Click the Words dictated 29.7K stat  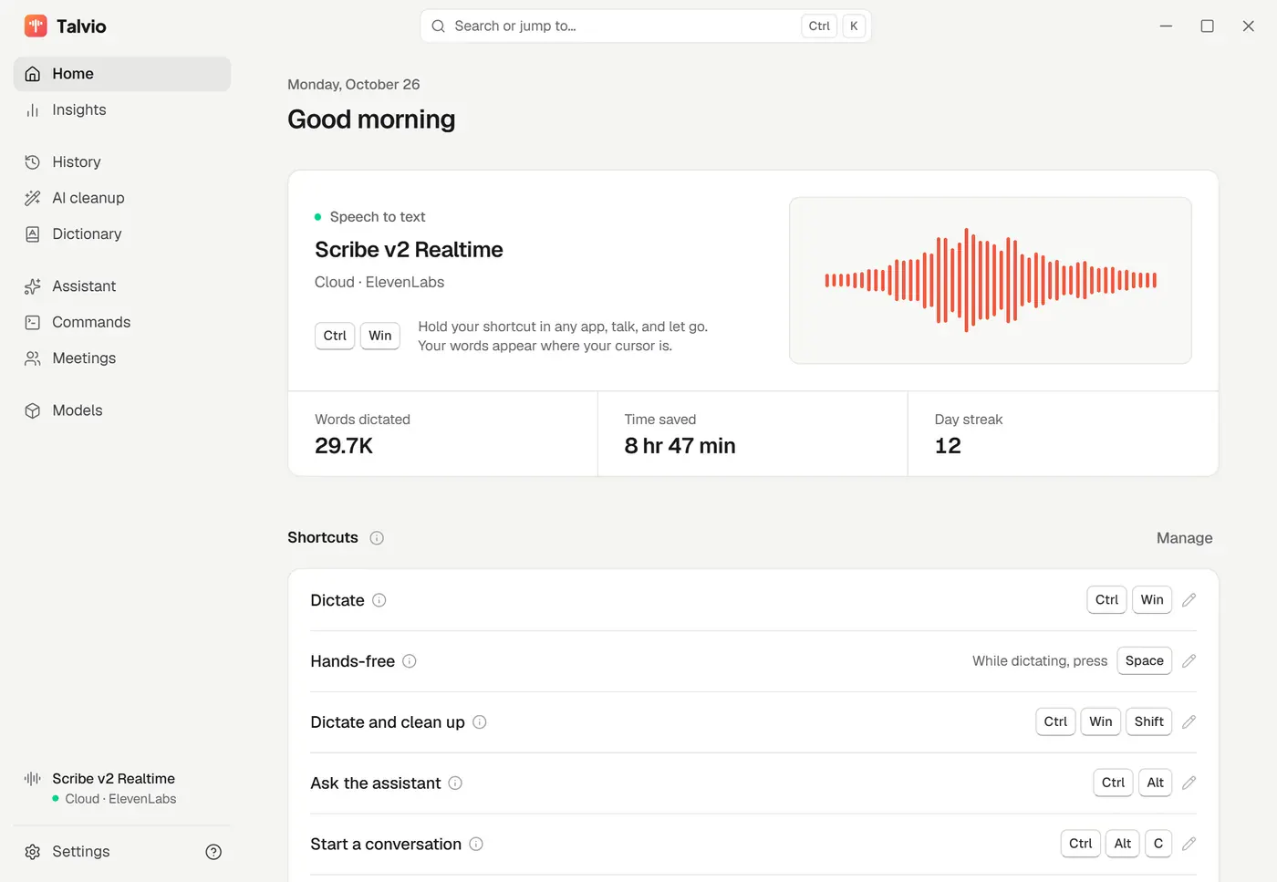(x=443, y=434)
